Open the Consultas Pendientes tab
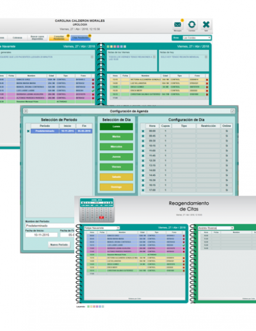This screenshot has width=256, height=331. click(x=59, y=38)
